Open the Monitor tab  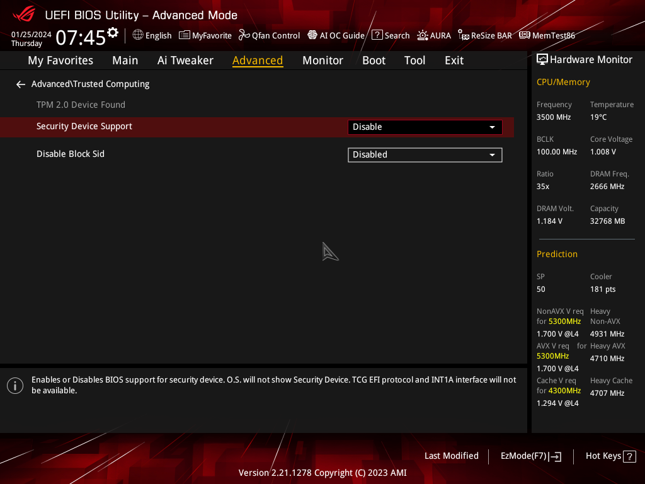(322, 60)
